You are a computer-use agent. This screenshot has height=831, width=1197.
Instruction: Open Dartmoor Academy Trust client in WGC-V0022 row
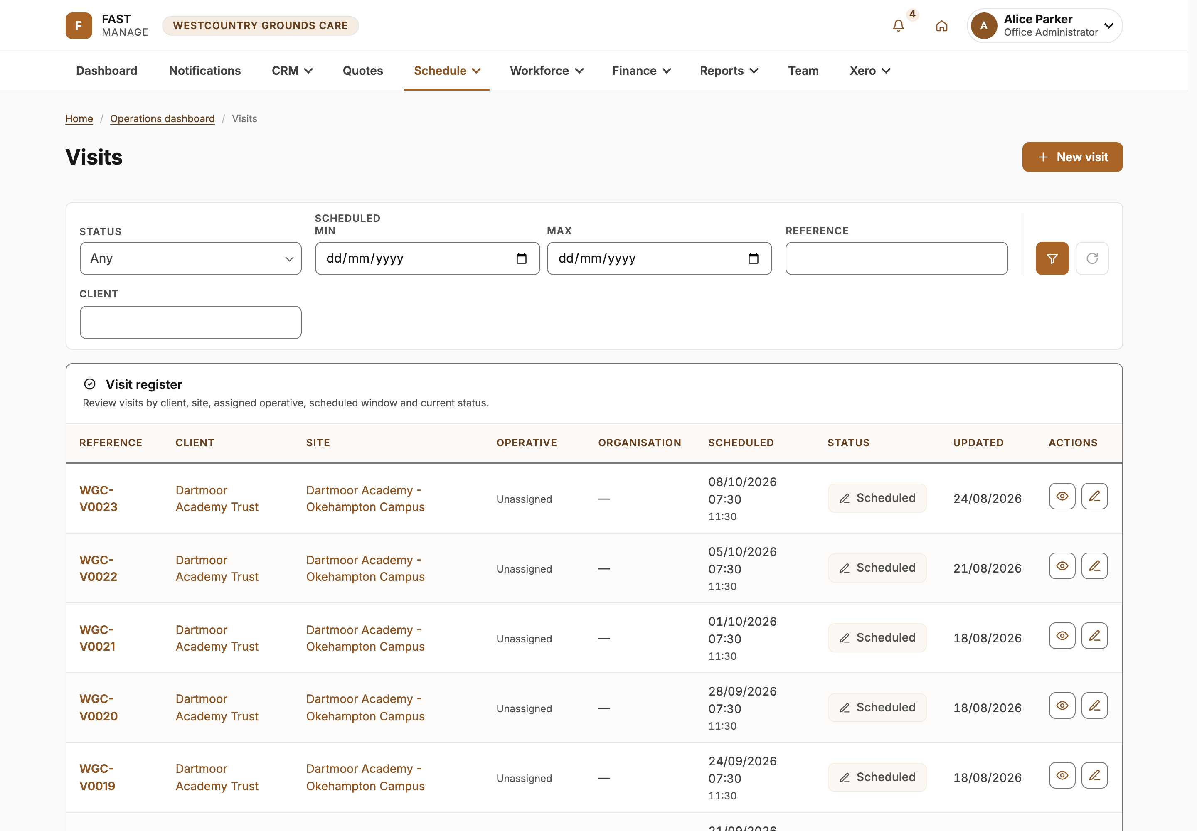point(217,568)
